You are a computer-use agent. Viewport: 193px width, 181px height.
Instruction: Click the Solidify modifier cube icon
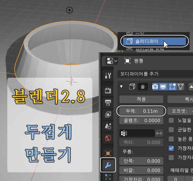click(x=132, y=87)
